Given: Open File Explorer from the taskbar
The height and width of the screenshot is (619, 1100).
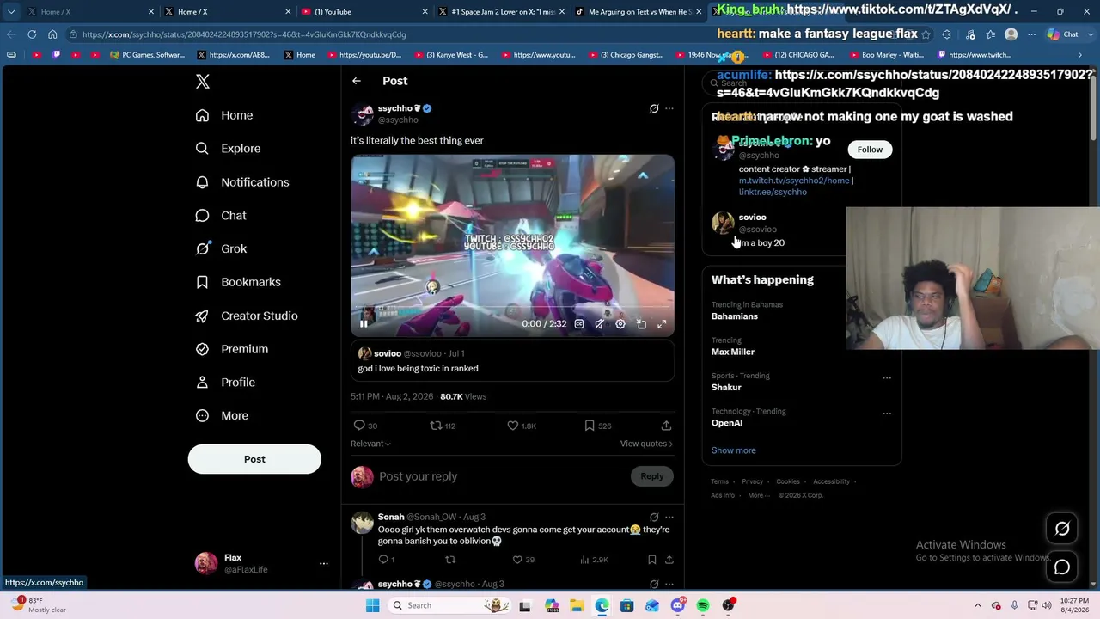Looking at the screenshot, I should [x=577, y=605].
